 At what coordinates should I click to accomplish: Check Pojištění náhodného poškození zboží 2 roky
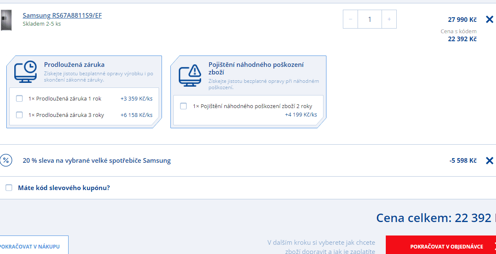point(183,106)
